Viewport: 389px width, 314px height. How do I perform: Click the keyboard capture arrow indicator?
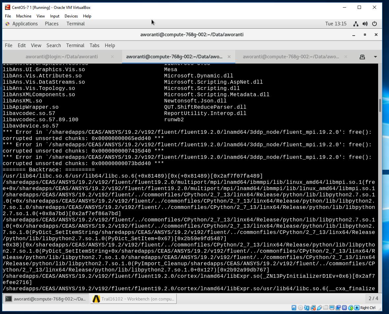(357, 308)
